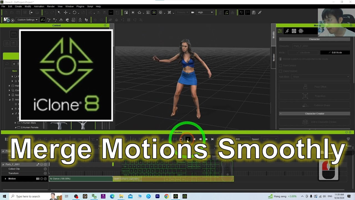Activate the Rotate tool in toolbar
The height and width of the screenshot is (200, 355).
(74, 12)
